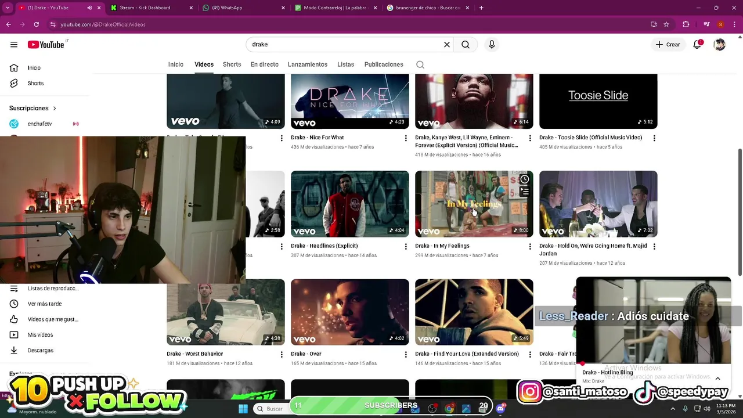Image resolution: width=743 pixels, height=418 pixels.
Task: Click the browser address bar URL
Action: (x=103, y=24)
